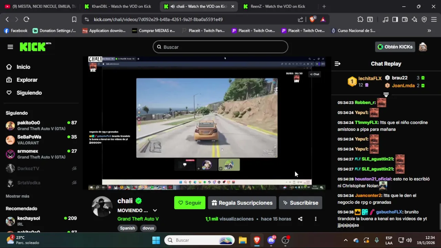The image size is (441, 248).
Task: Open the browser main menu
Action: [x=434, y=19]
